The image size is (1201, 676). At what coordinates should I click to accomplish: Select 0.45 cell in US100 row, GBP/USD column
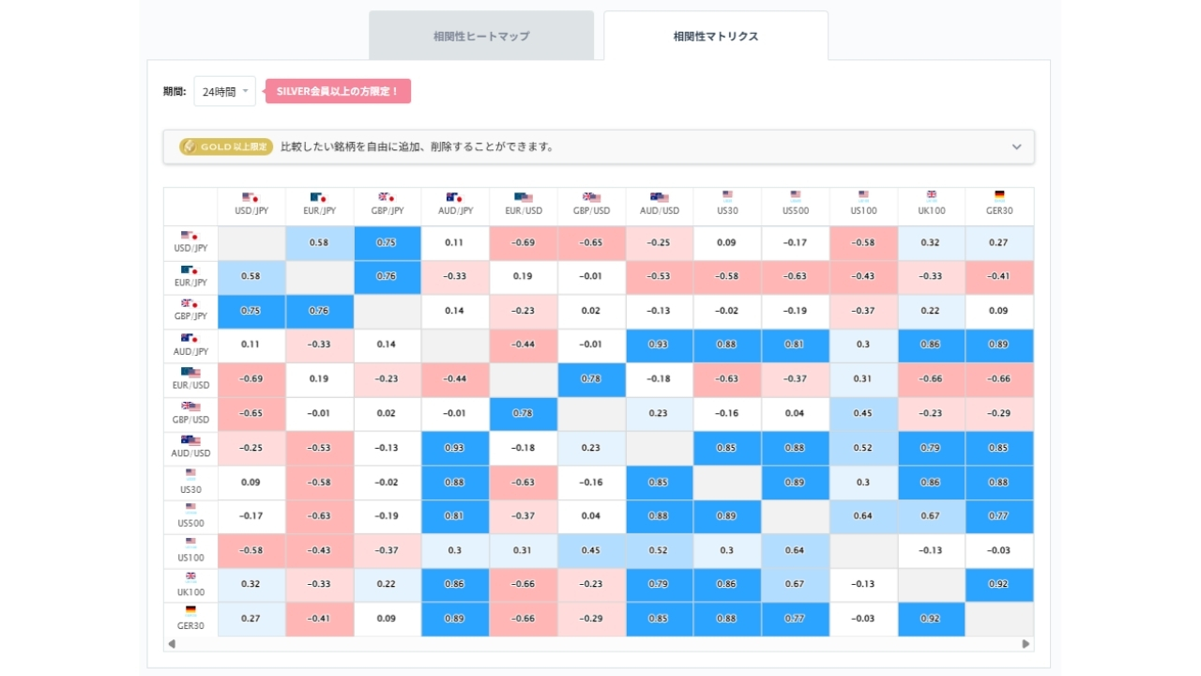[x=591, y=550]
